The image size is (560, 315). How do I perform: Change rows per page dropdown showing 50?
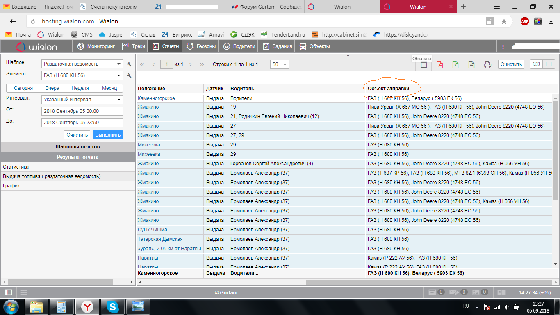coord(279,64)
